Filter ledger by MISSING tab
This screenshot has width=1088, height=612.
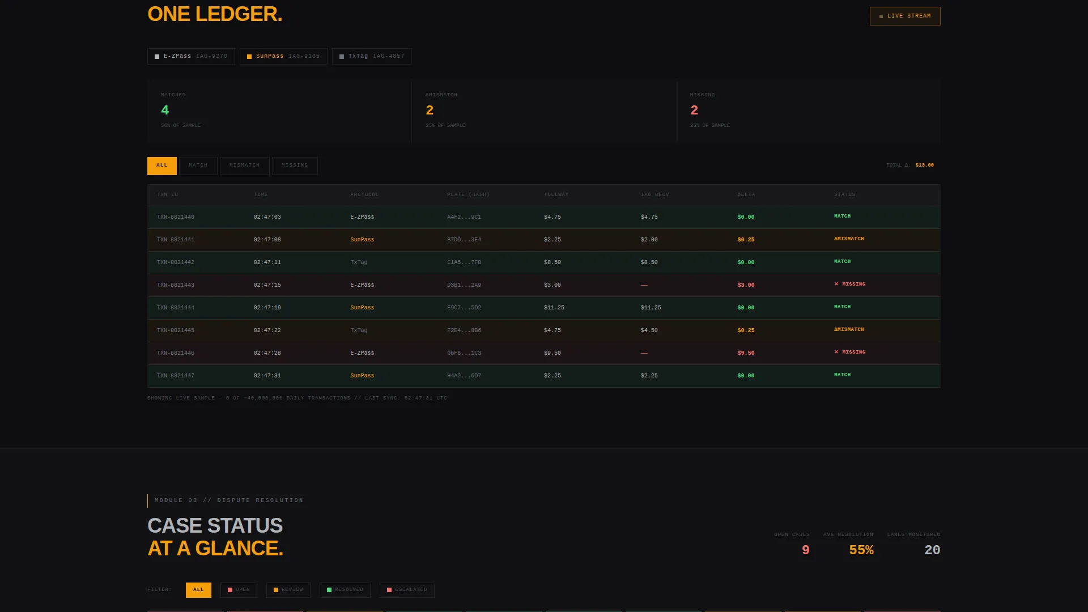click(295, 165)
